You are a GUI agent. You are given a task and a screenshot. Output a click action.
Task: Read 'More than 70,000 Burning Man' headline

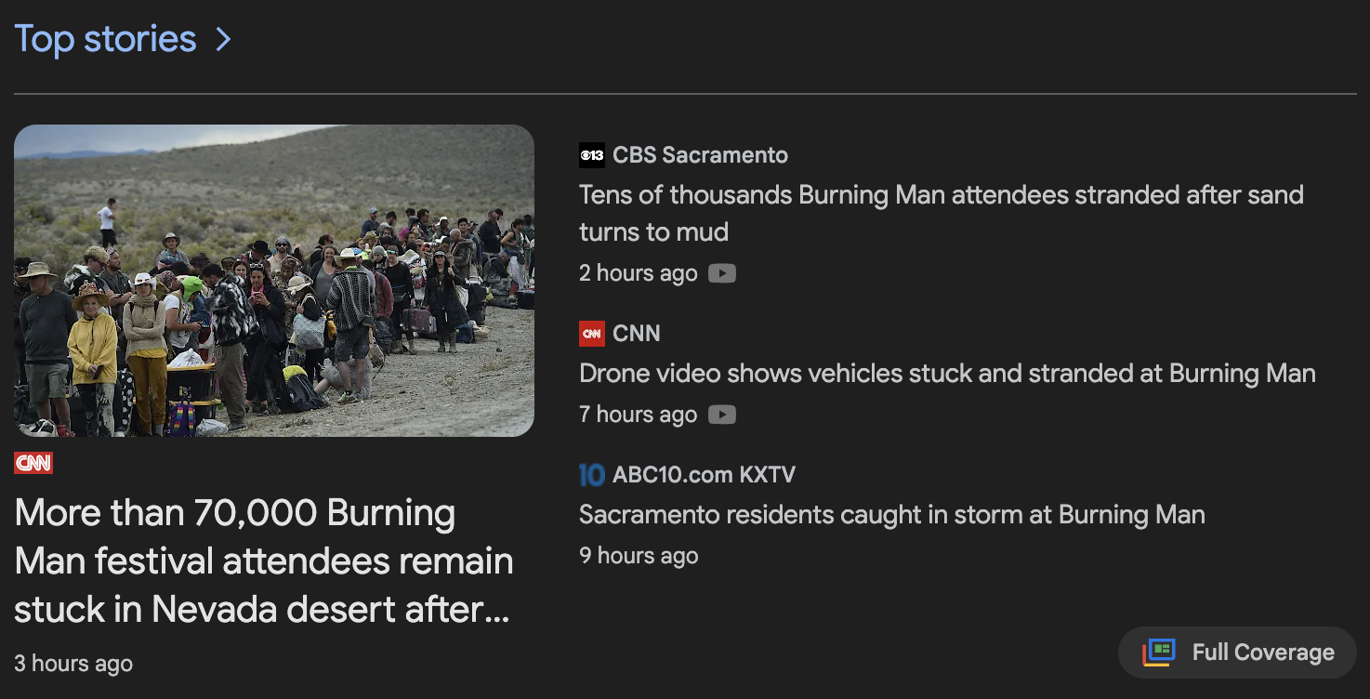coord(264,561)
